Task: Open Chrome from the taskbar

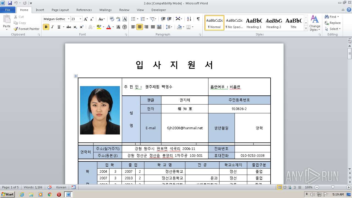Action: pyautogui.click(x=50, y=194)
